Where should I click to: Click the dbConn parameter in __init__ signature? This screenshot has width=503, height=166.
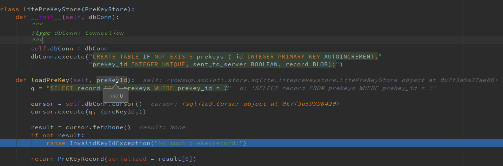(x=100, y=17)
